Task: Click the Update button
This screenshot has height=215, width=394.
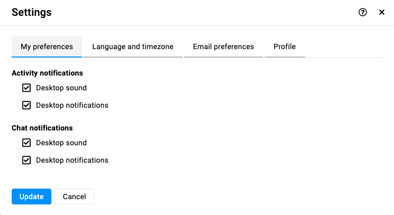Action: 31,197
